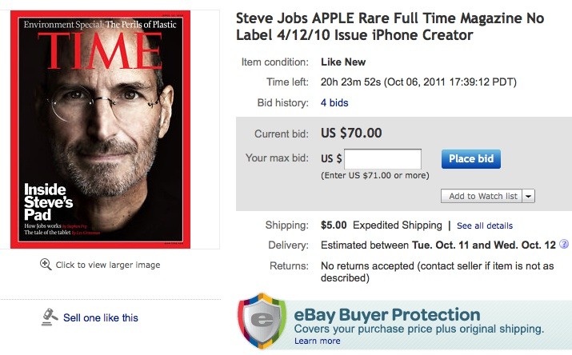
Task: Open See all details shipping link
Action: (484, 225)
